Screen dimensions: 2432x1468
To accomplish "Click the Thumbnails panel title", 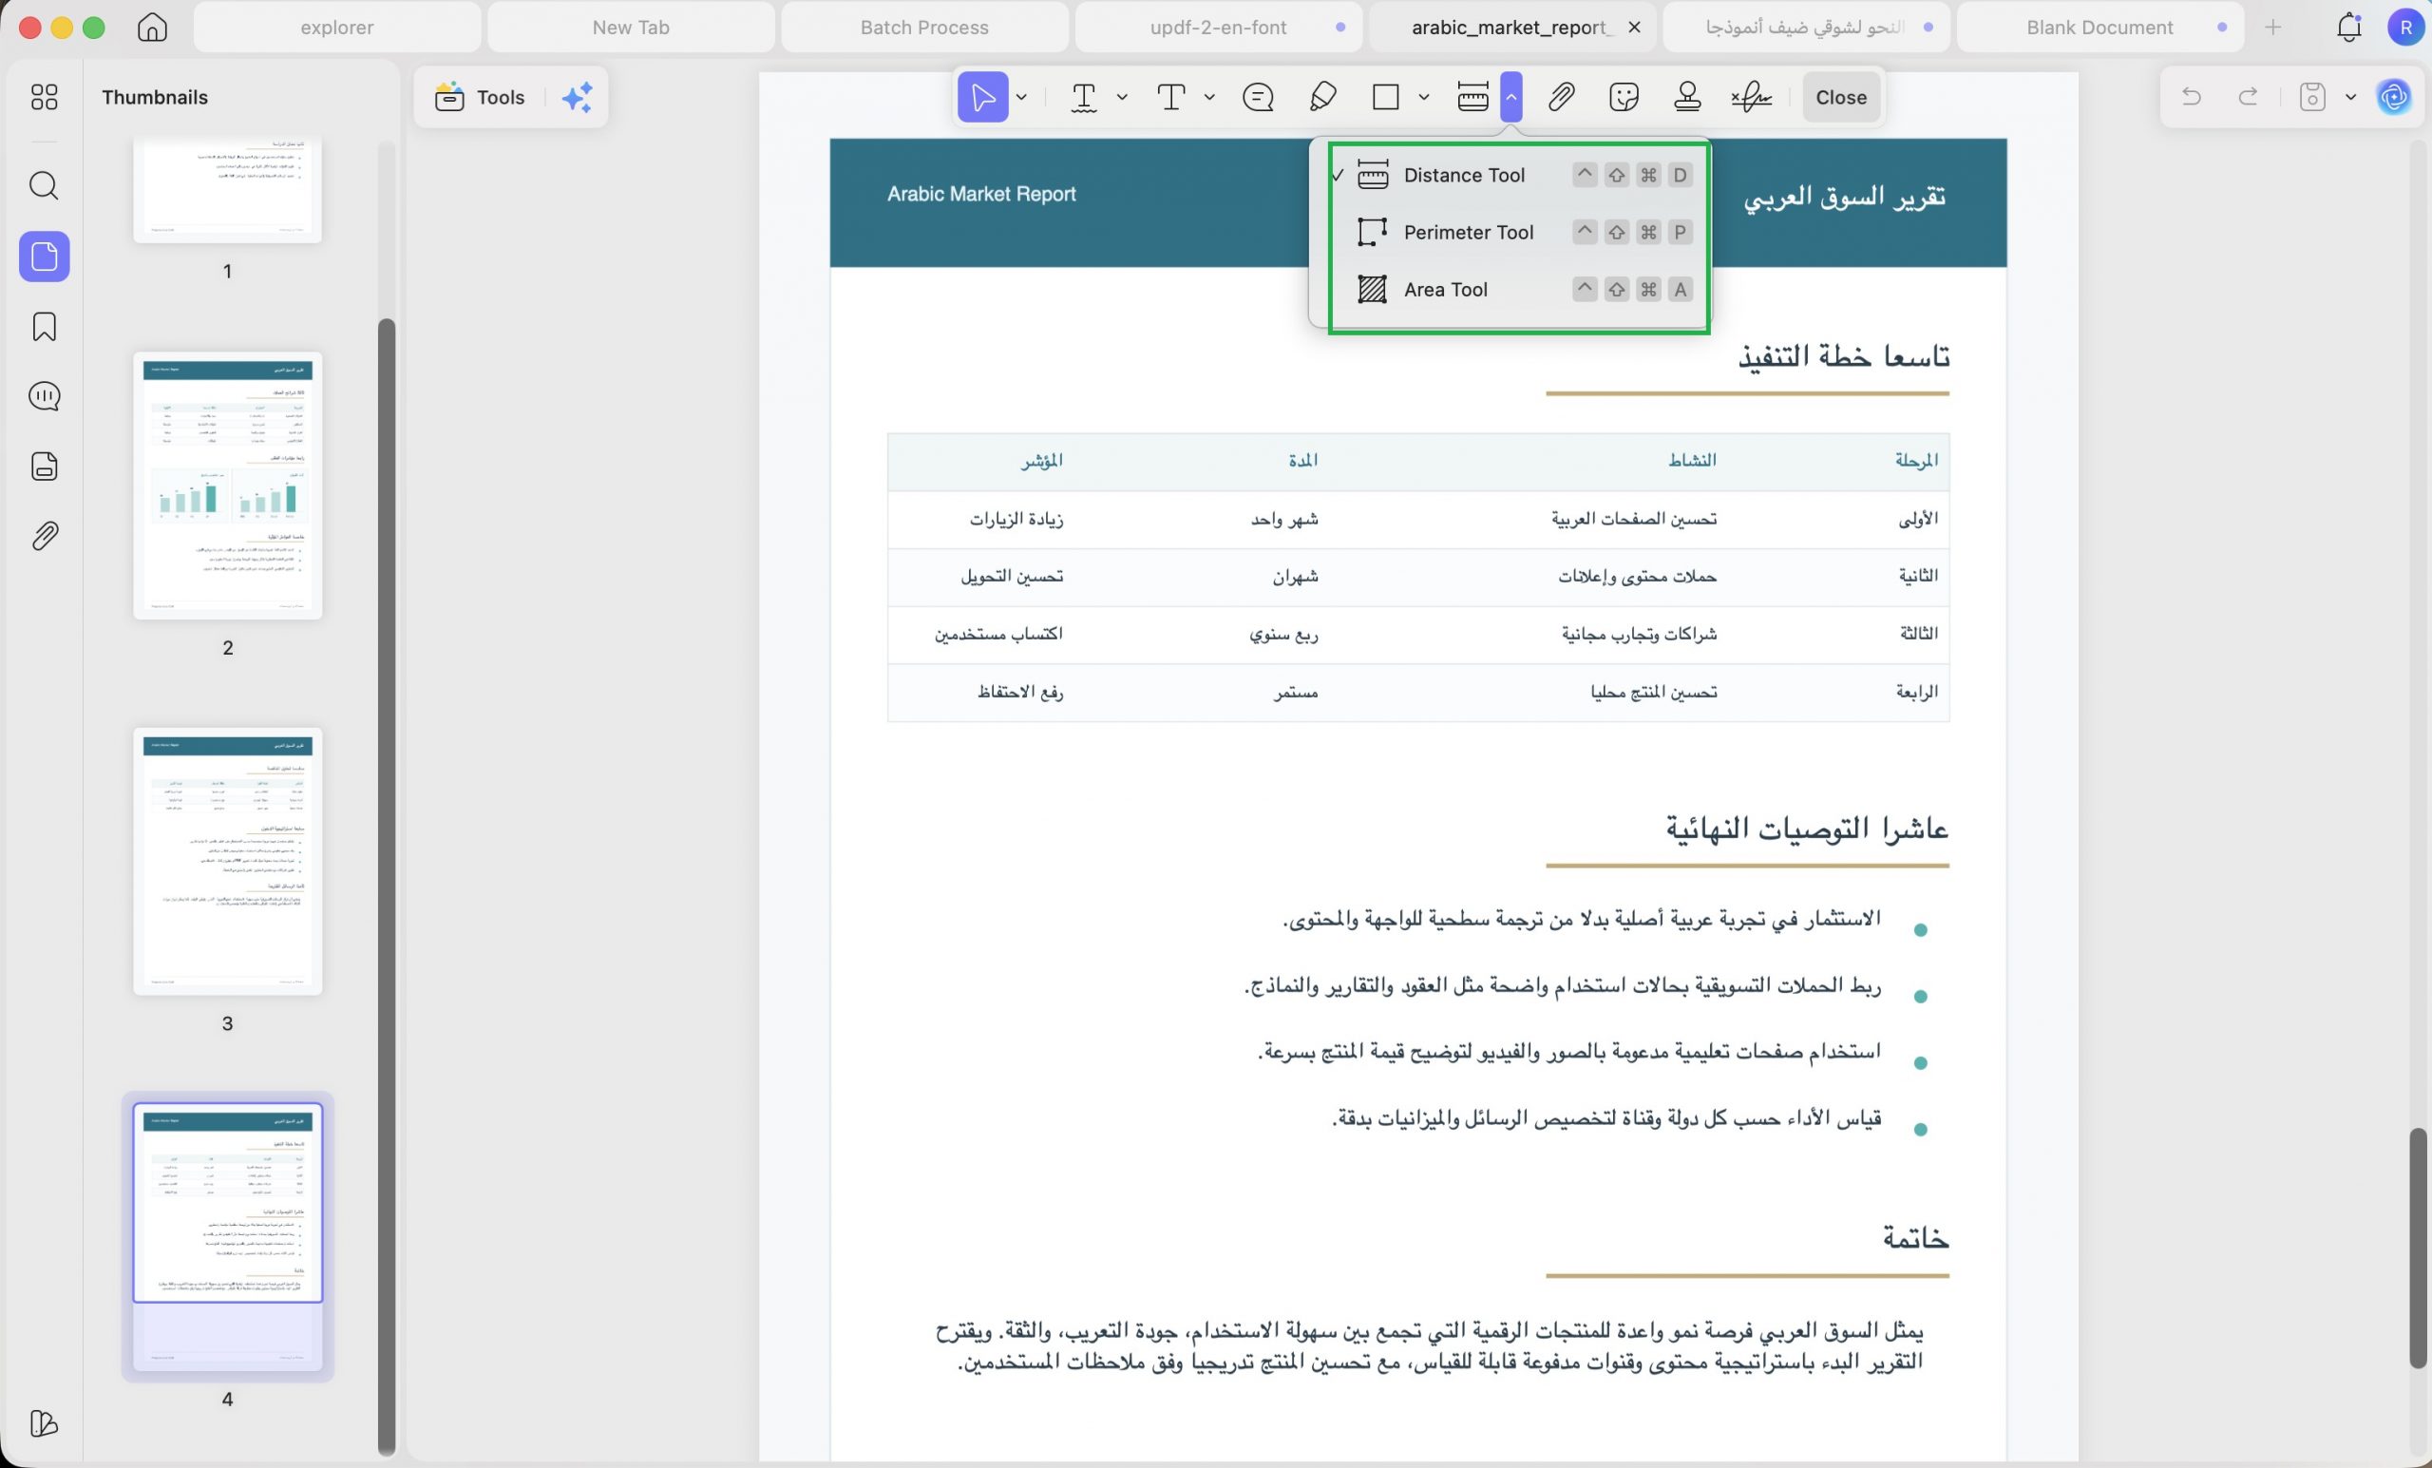I will click(155, 97).
